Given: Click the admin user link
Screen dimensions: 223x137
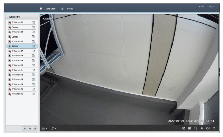Looking at the screenshot, I should point(201,6).
